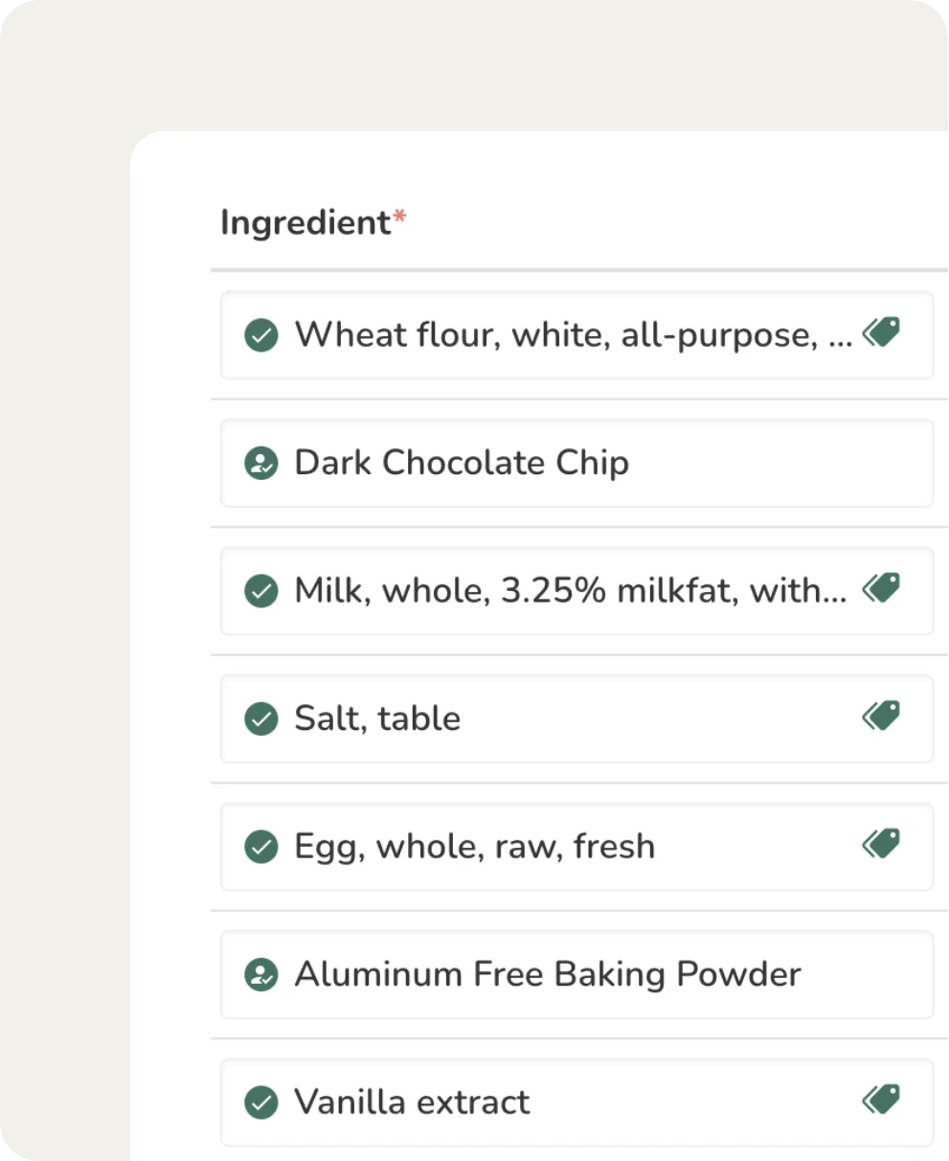Click checkmark icon next to Milk, whole

(x=260, y=591)
